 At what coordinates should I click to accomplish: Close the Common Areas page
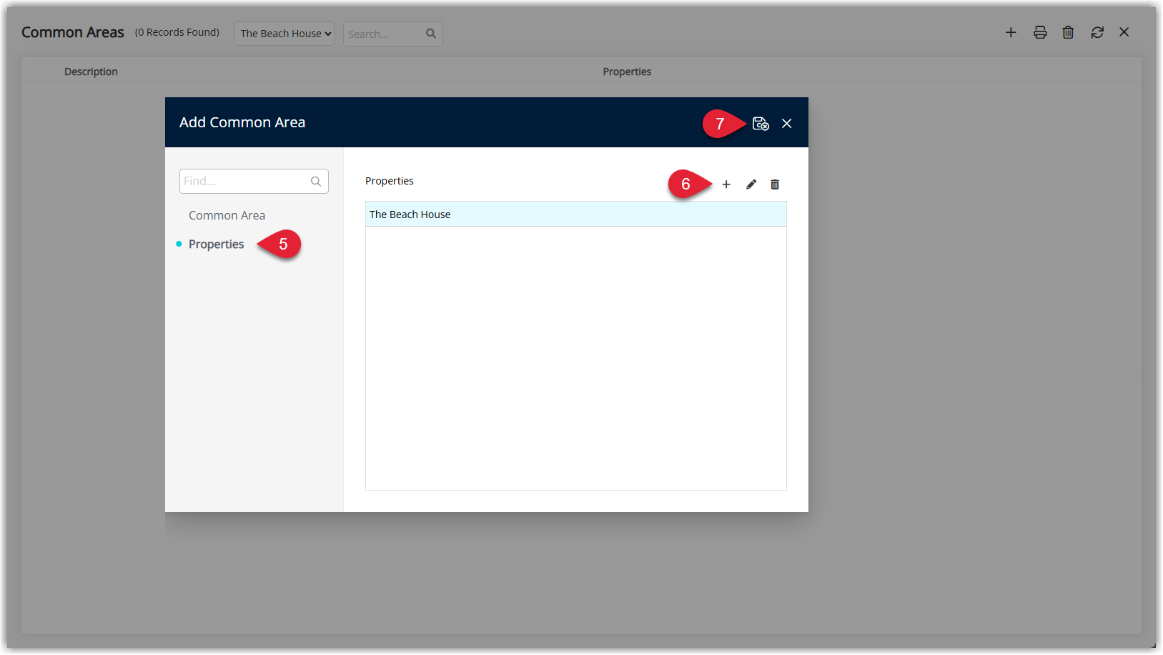[x=1124, y=32]
